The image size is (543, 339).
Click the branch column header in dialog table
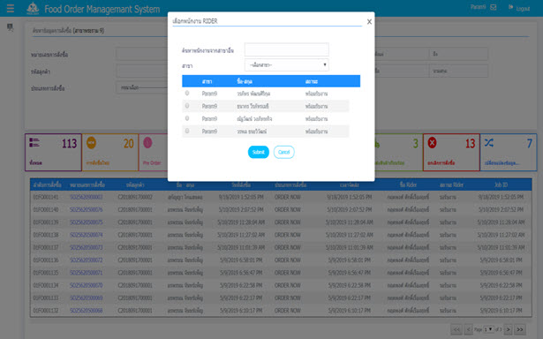point(207,81)
